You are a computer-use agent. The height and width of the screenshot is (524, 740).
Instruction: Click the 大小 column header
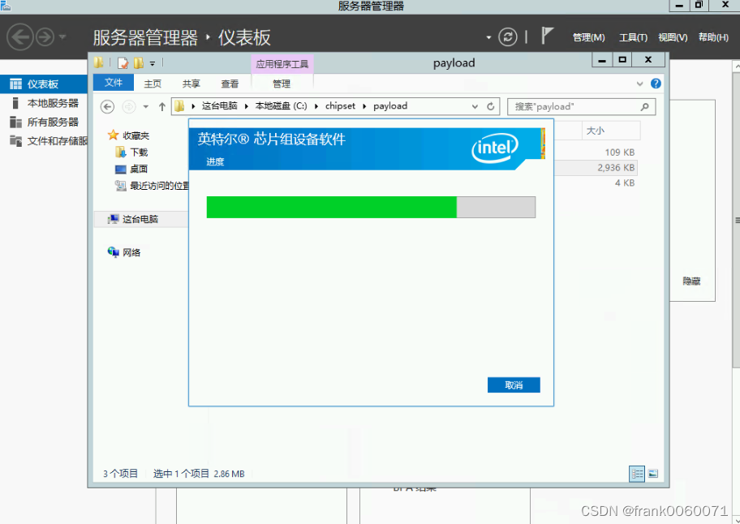[611, 131]
